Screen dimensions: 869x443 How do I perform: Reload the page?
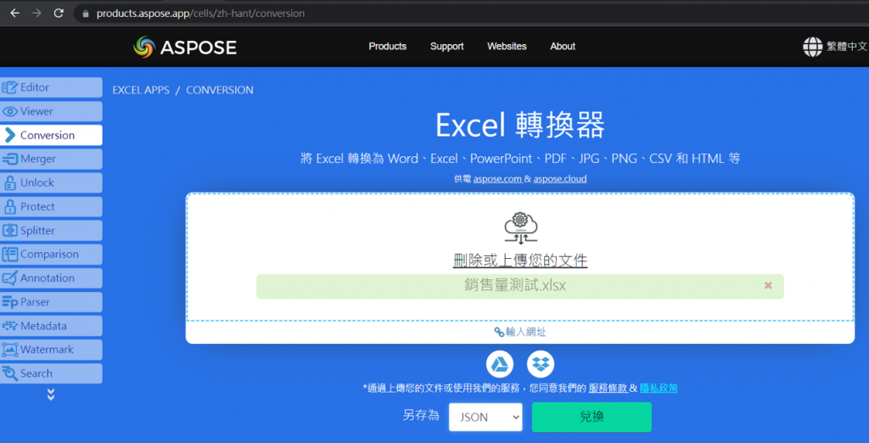pos(59,14)
